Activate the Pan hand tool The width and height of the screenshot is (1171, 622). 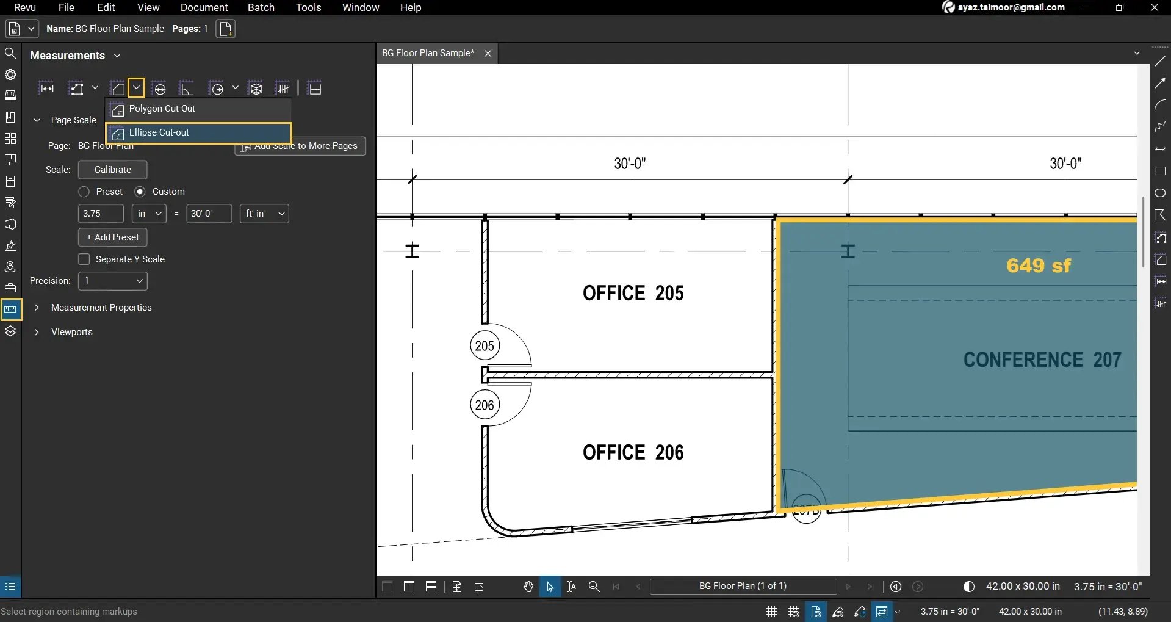click(528, 587)
